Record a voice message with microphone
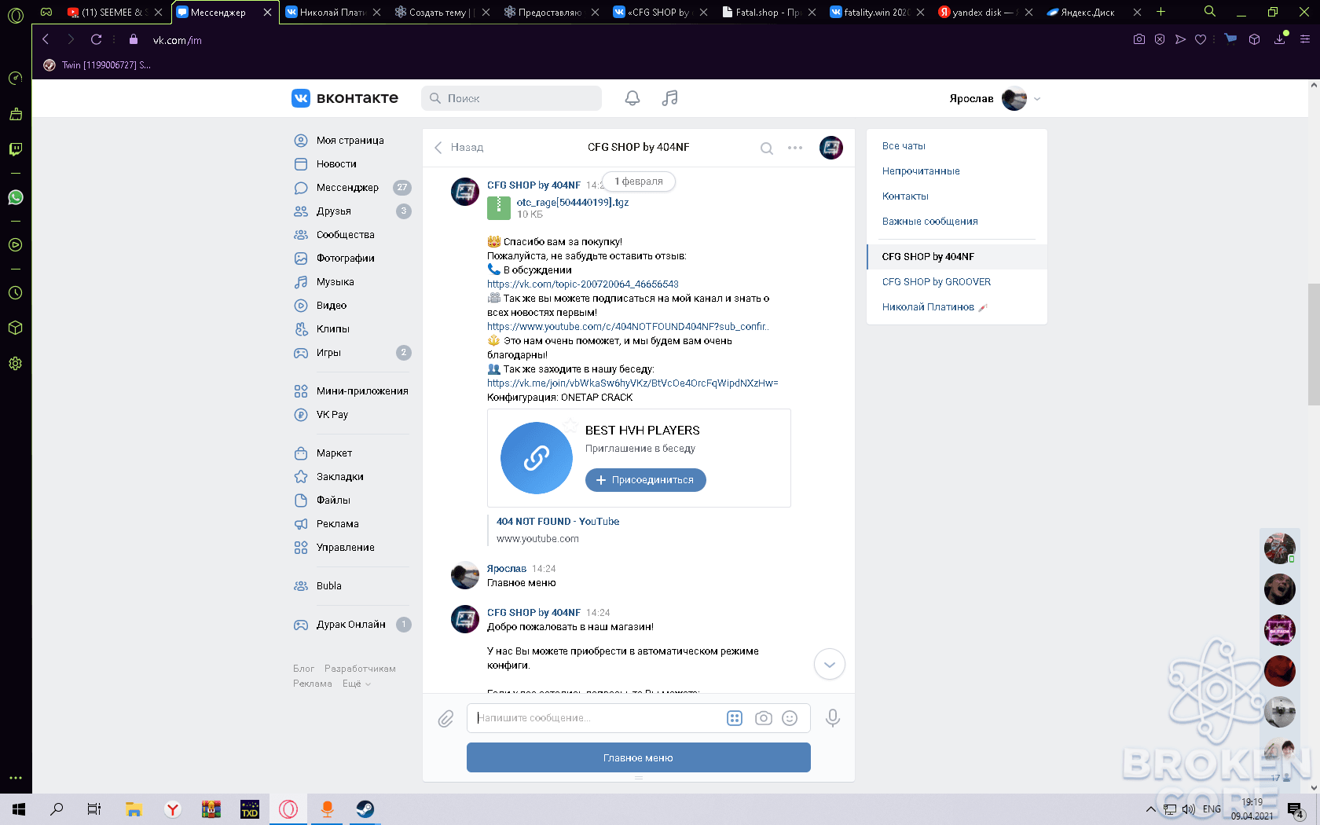The image size is (1320, 825). (833, 718)
